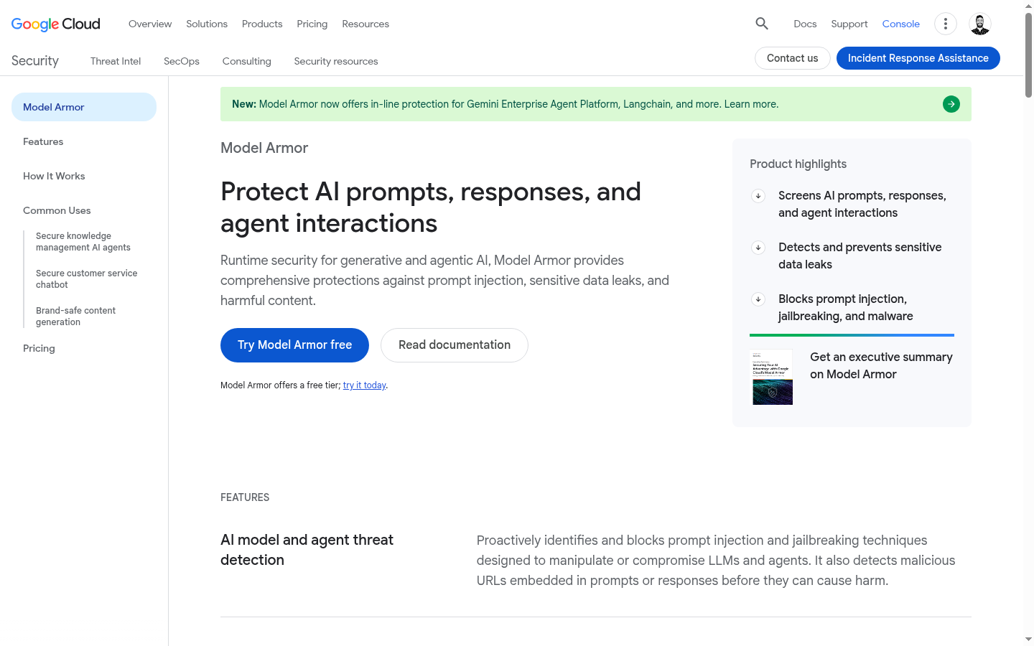
Task: Open the Overview nav item
Action: coord(150,24)
